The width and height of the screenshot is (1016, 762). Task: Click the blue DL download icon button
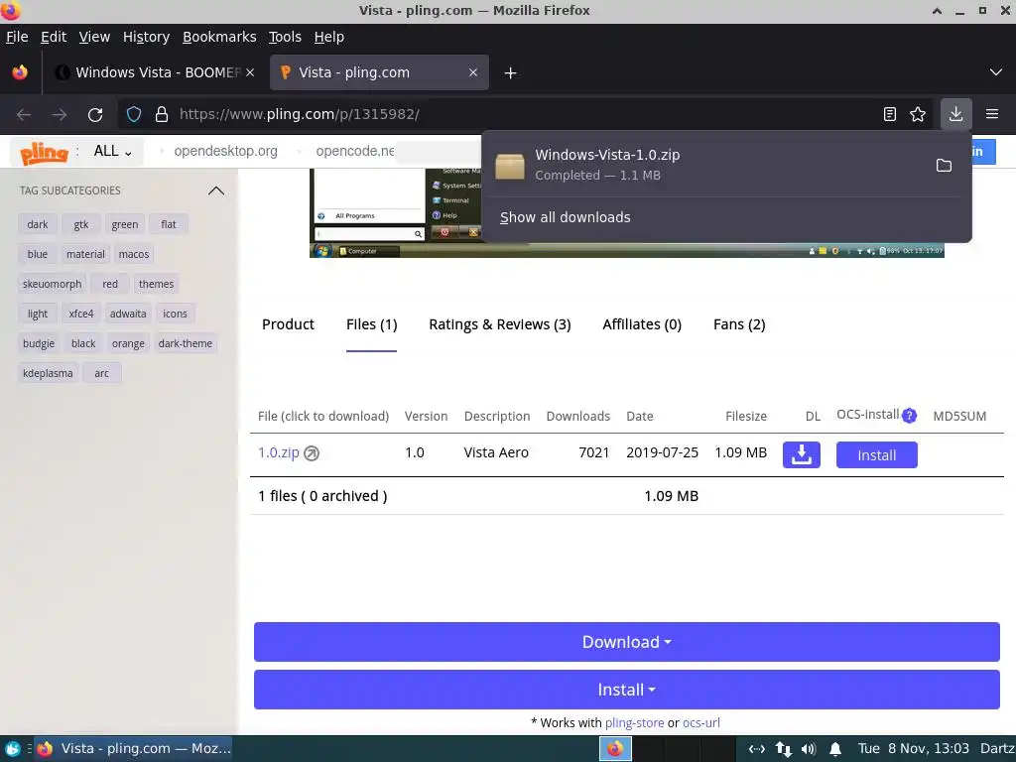click(x=802, y=454)
